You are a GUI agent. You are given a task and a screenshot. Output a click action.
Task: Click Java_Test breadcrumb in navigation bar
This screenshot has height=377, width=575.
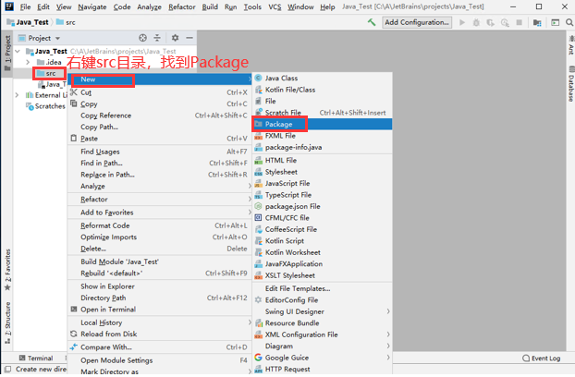tap(28, 22)
